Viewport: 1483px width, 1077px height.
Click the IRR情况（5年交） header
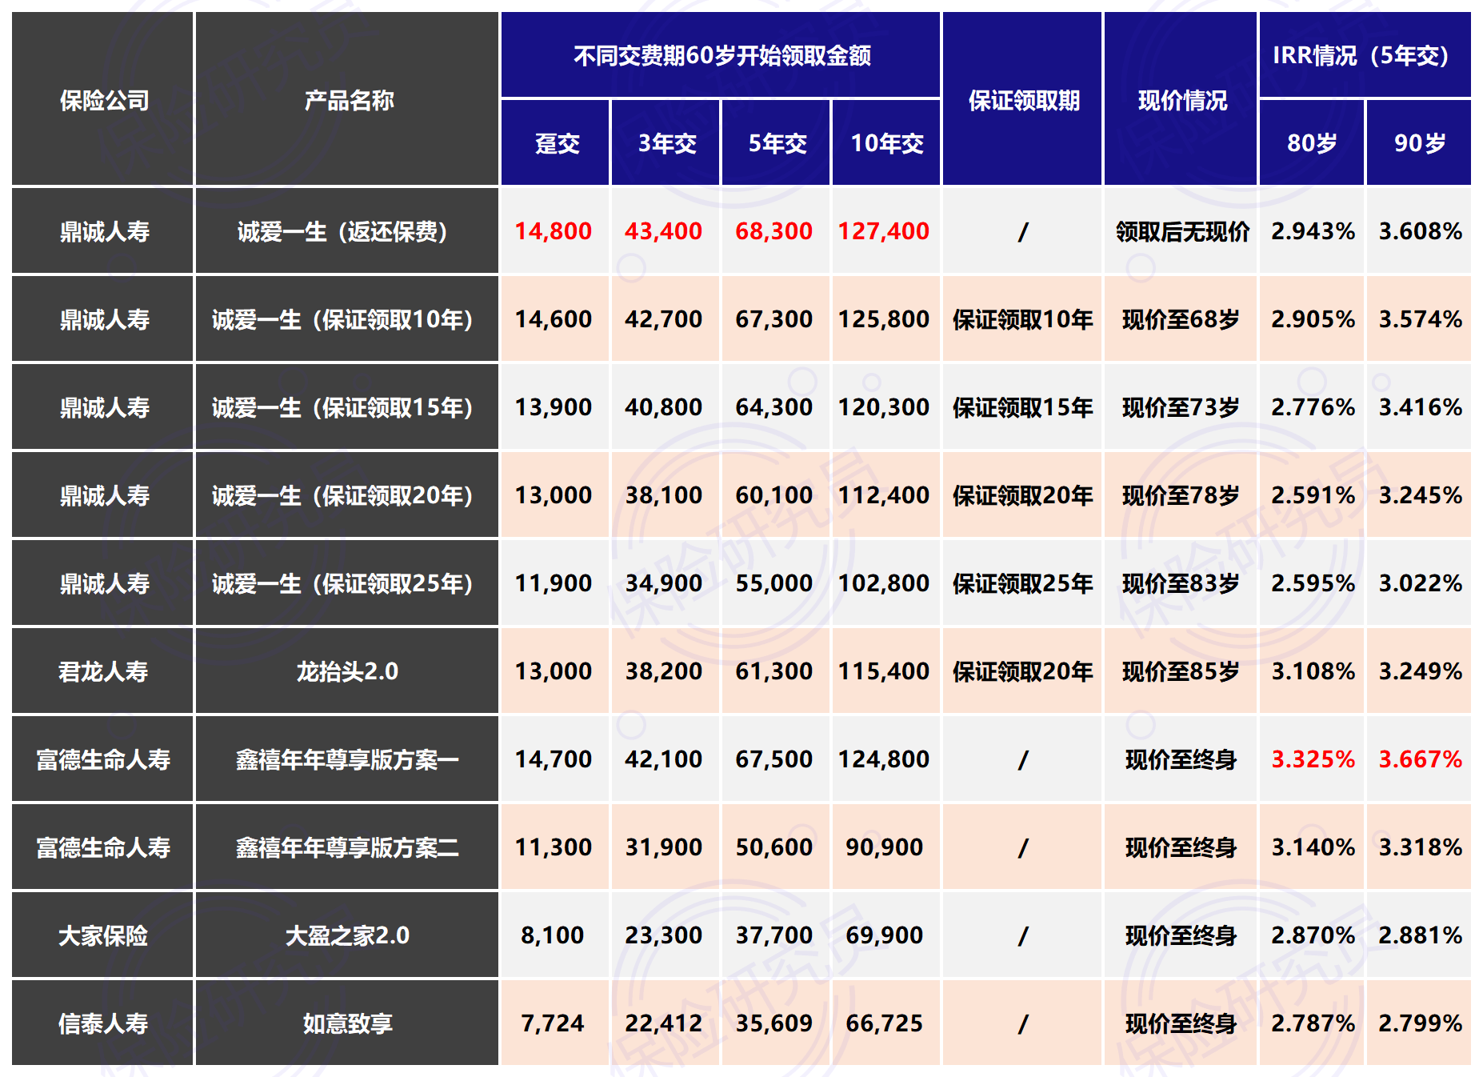pyautogui.click(x=1365, y=55)
